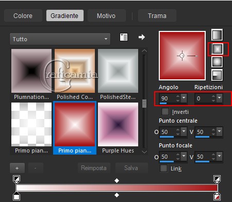This screenshot has height=202, width=232.
Task: Click Punto centrale V field value 50
Action: [x=203, y=132]
